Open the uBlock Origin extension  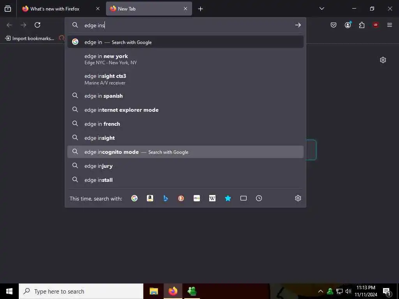tap(376, 25)
